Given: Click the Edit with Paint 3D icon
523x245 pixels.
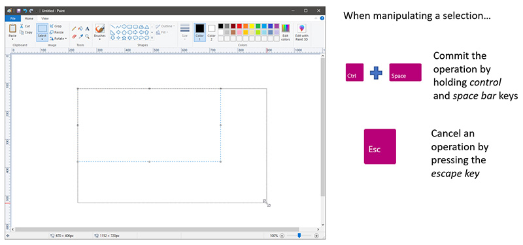Looking at the screenshot, I should click(301, 32).
